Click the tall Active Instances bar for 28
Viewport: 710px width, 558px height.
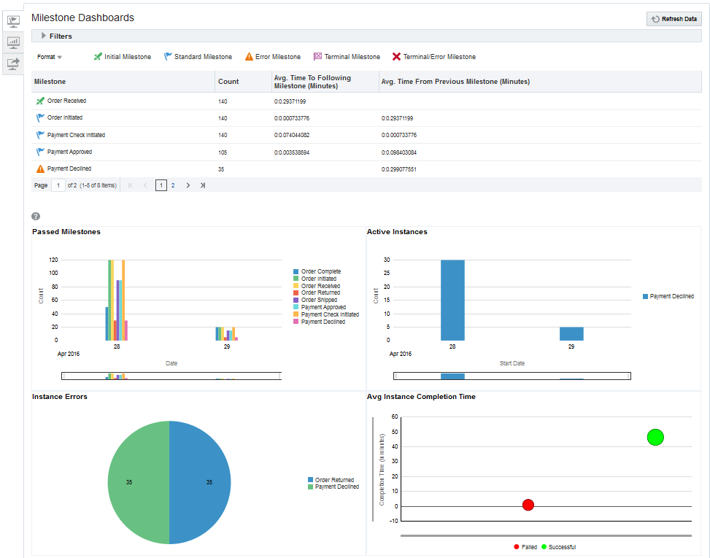tap(452, 300)
